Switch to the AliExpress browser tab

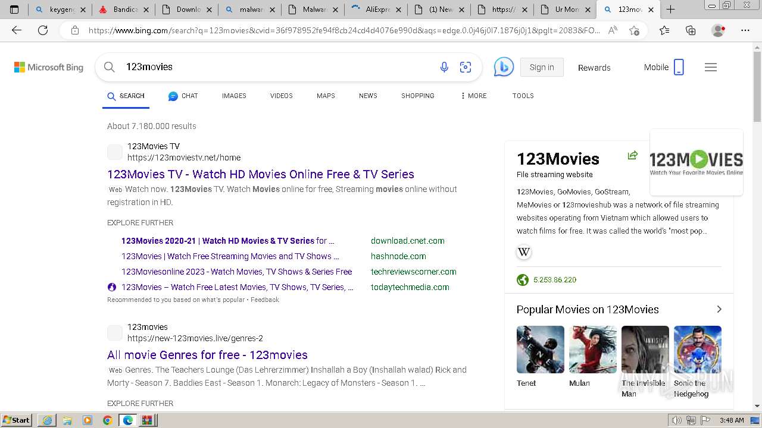(376, 10)
